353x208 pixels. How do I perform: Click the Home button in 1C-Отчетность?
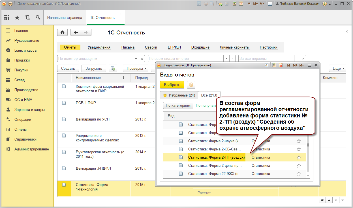click(x=62, y=32)
